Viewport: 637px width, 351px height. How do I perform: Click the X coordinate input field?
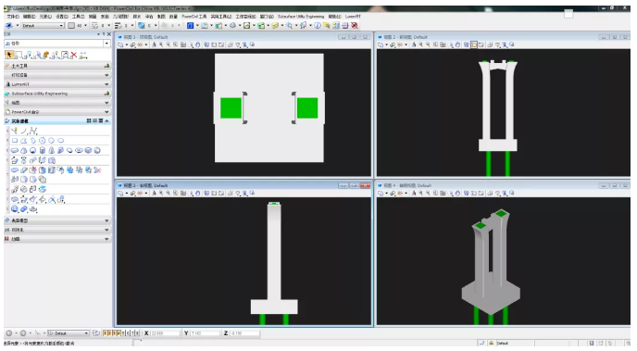click(x=166, y=333)
